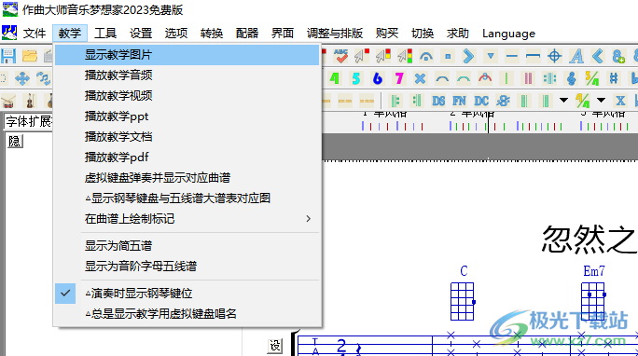
Task: Insert the repeat start barline icon
Action: (x=395, y=101)
